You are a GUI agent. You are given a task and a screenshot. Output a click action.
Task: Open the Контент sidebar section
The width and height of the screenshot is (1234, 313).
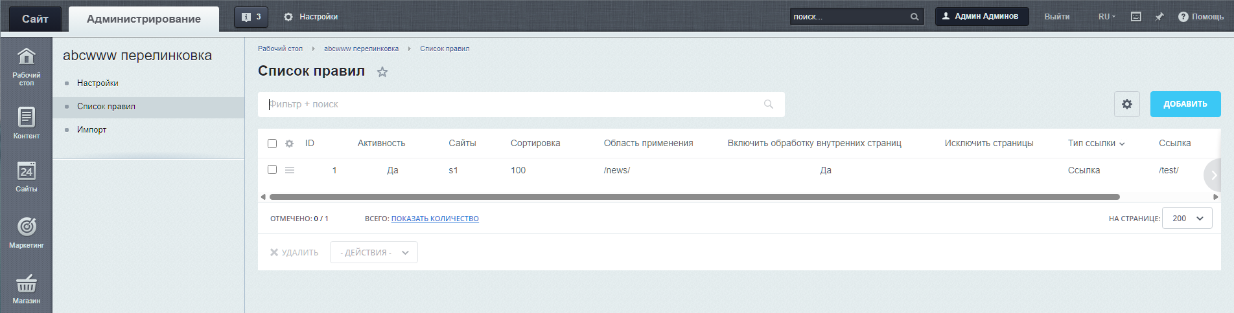(26, 123)
